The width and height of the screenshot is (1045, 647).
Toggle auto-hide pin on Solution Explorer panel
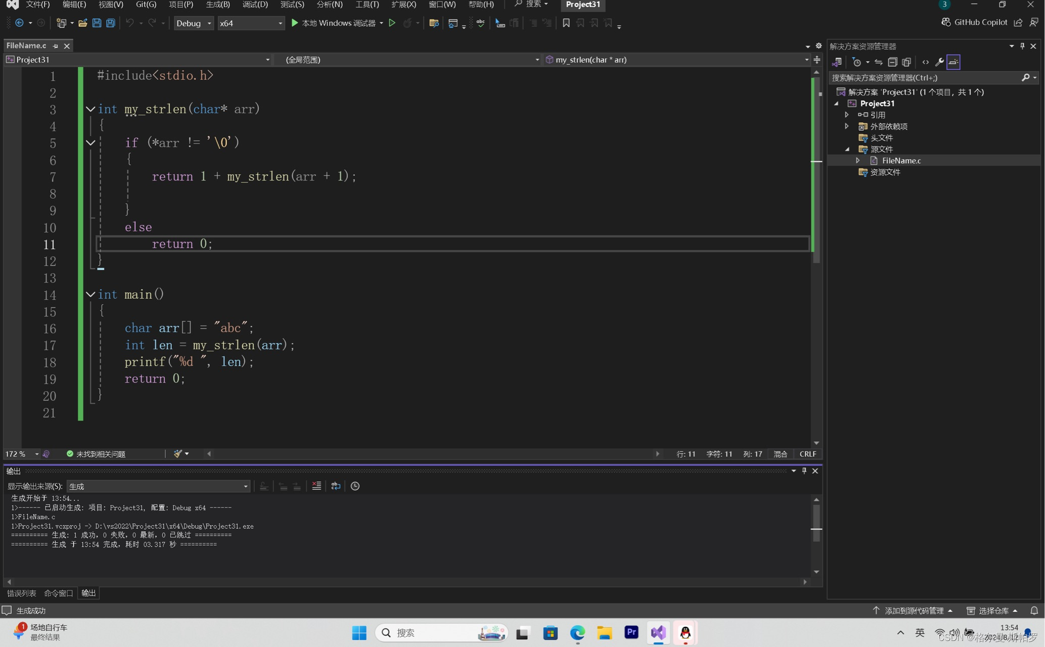[x=1022, y=46]
